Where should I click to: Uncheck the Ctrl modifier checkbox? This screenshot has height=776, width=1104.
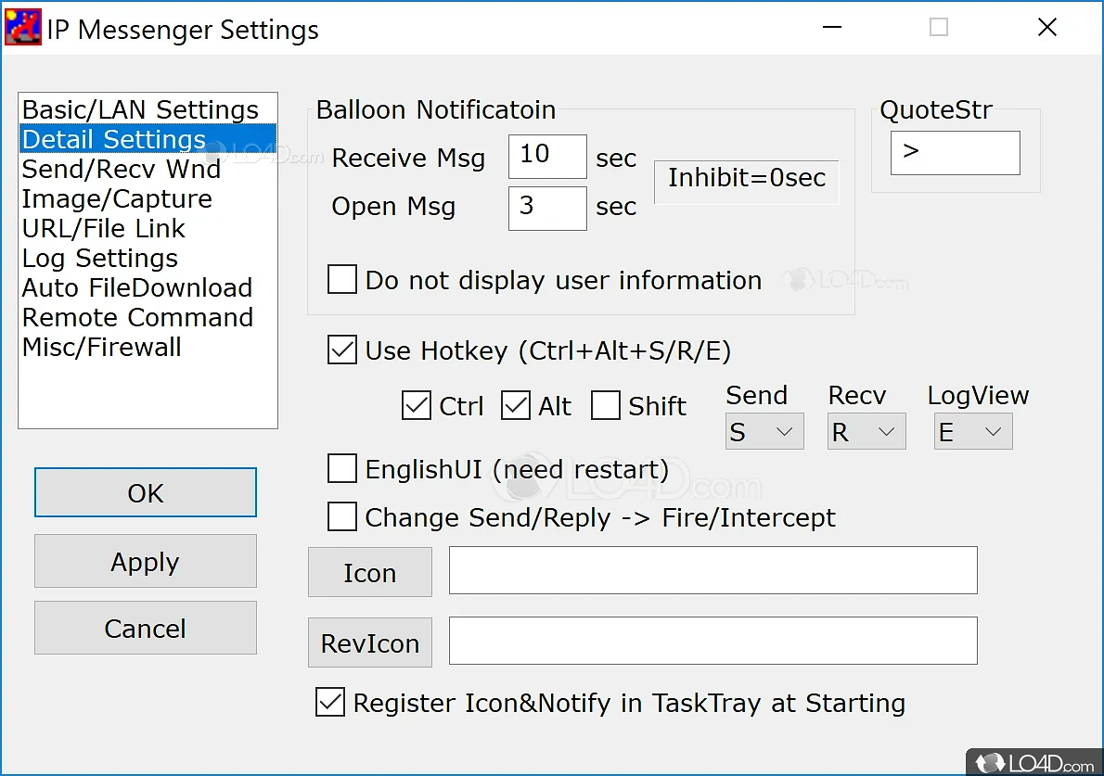(417, 406)
